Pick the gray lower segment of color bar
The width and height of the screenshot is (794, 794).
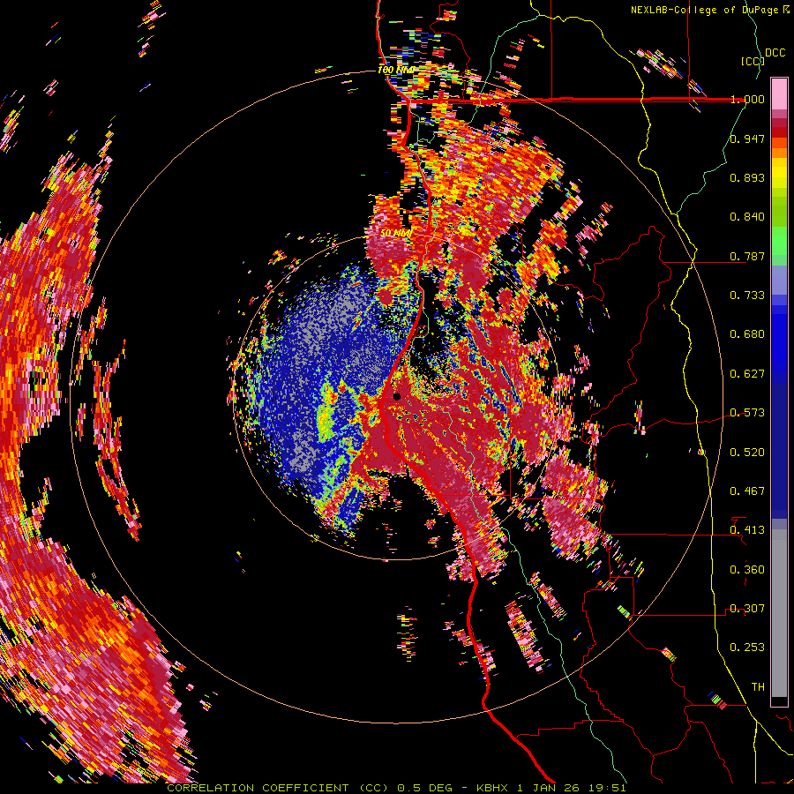click(779, 613)
